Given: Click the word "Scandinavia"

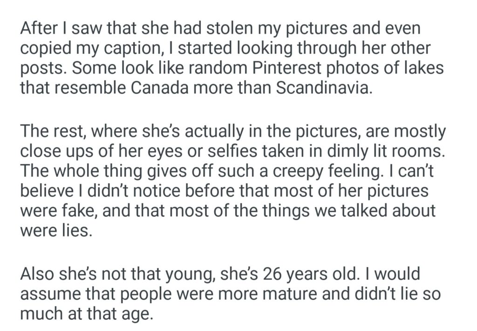Looking at the screenshot, I should pyautogui.click(x=324, y=88).
